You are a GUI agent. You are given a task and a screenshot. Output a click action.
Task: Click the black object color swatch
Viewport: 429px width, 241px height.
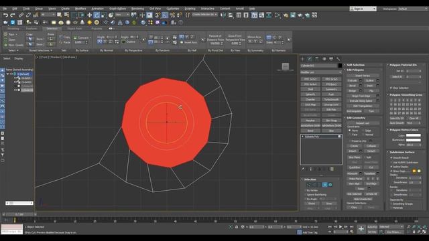pos(340,66)
